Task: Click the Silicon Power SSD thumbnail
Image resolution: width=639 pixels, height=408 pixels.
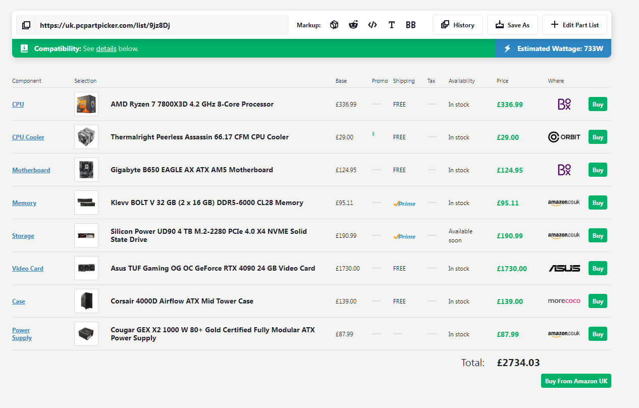Action: [86, 235]
